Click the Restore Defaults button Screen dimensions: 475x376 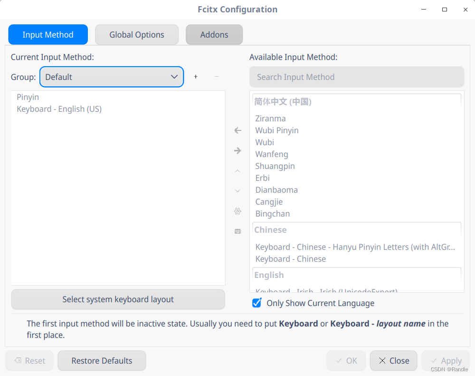tap(102, 360)
